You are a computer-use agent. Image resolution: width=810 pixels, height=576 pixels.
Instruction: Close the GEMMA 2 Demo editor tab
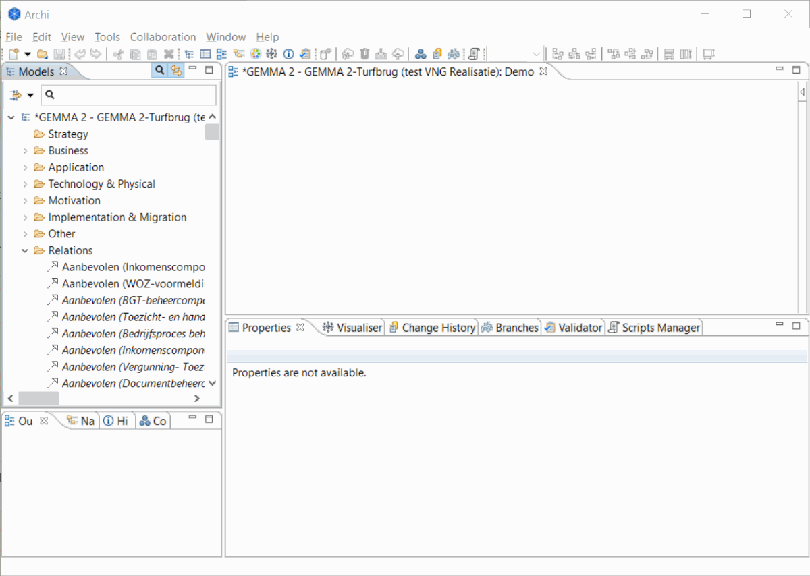pos(543,71)
